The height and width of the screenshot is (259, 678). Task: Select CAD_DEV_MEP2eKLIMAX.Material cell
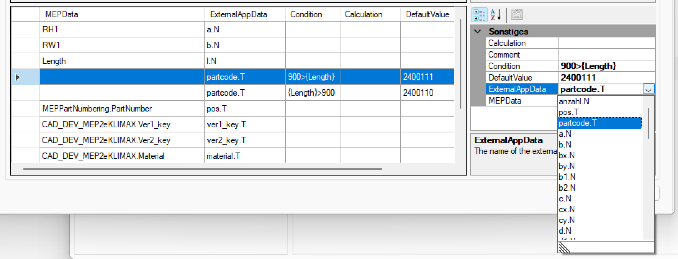[122, 156]
